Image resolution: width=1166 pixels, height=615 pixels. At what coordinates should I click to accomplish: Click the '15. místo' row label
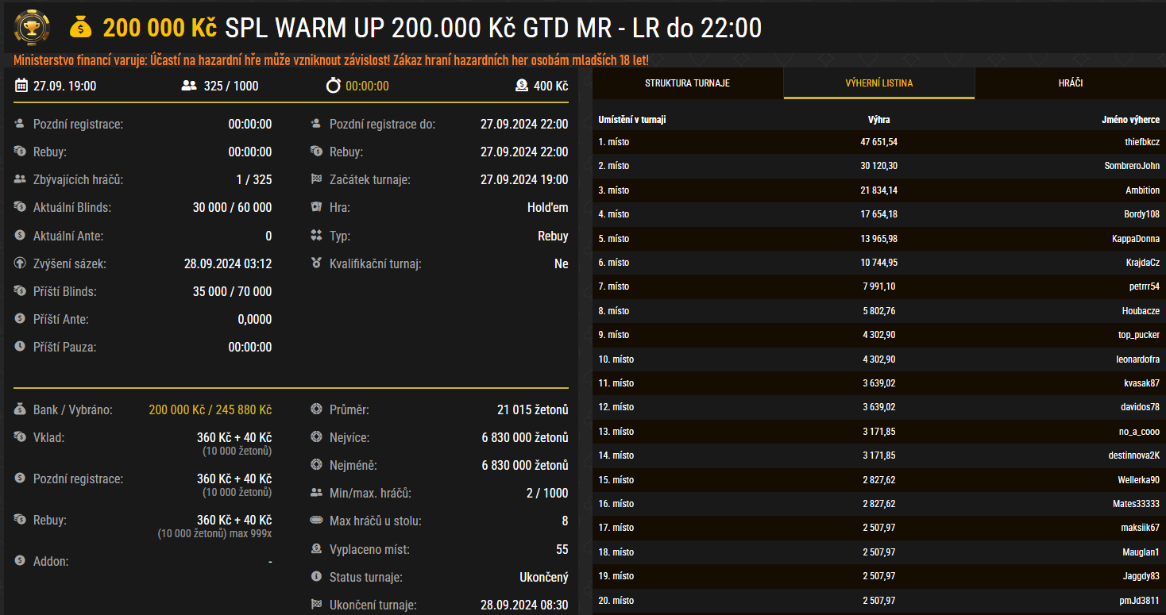616,480
